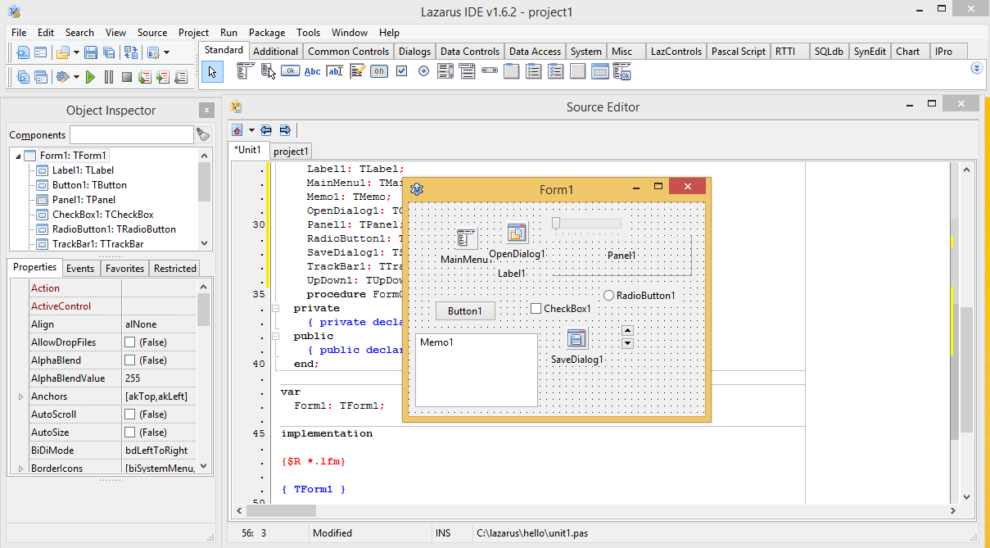This screenshot has width=990, height=548.
Task: Click the UpDown down arrow on Form1
Action: 628,343
